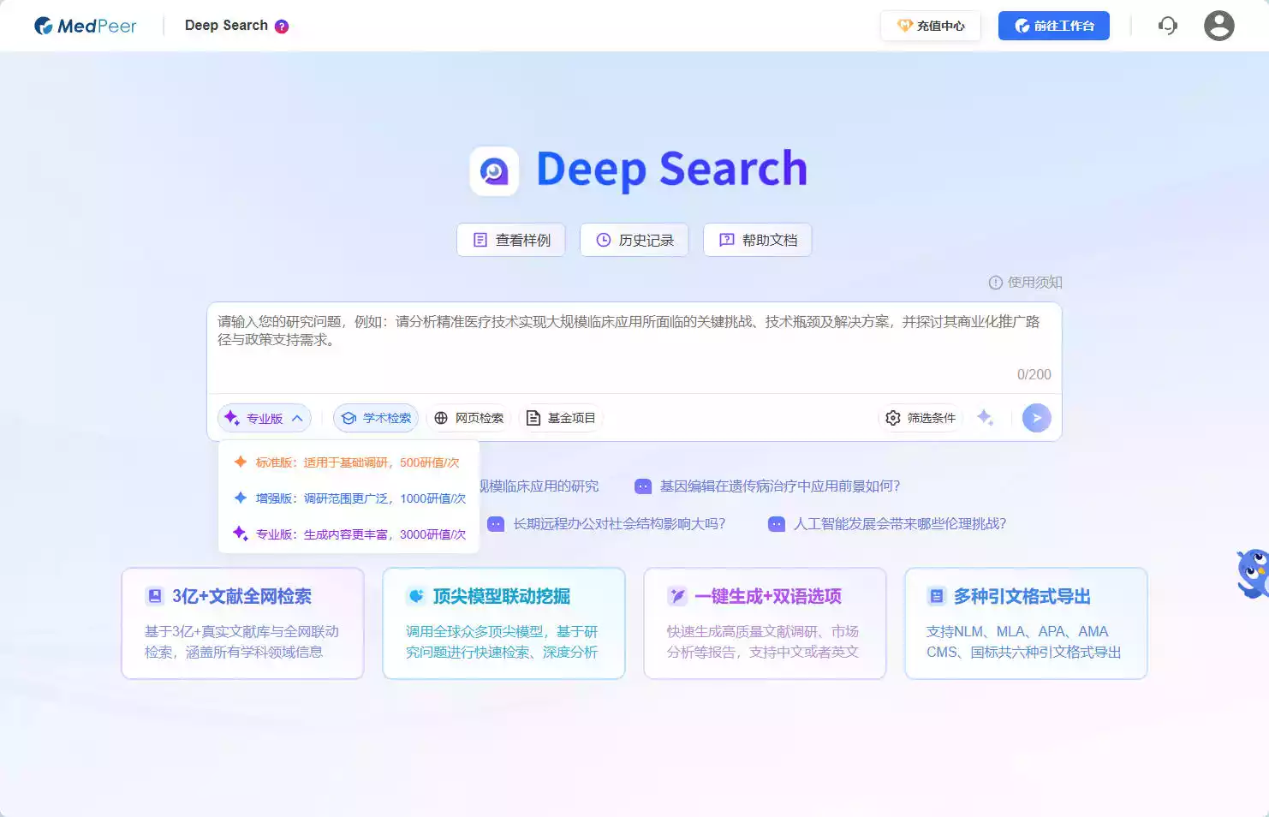Viewport: 1269px width, 817px height.
Task: Click the Deep Search logo icon
Action: click(x=494, y=171)
